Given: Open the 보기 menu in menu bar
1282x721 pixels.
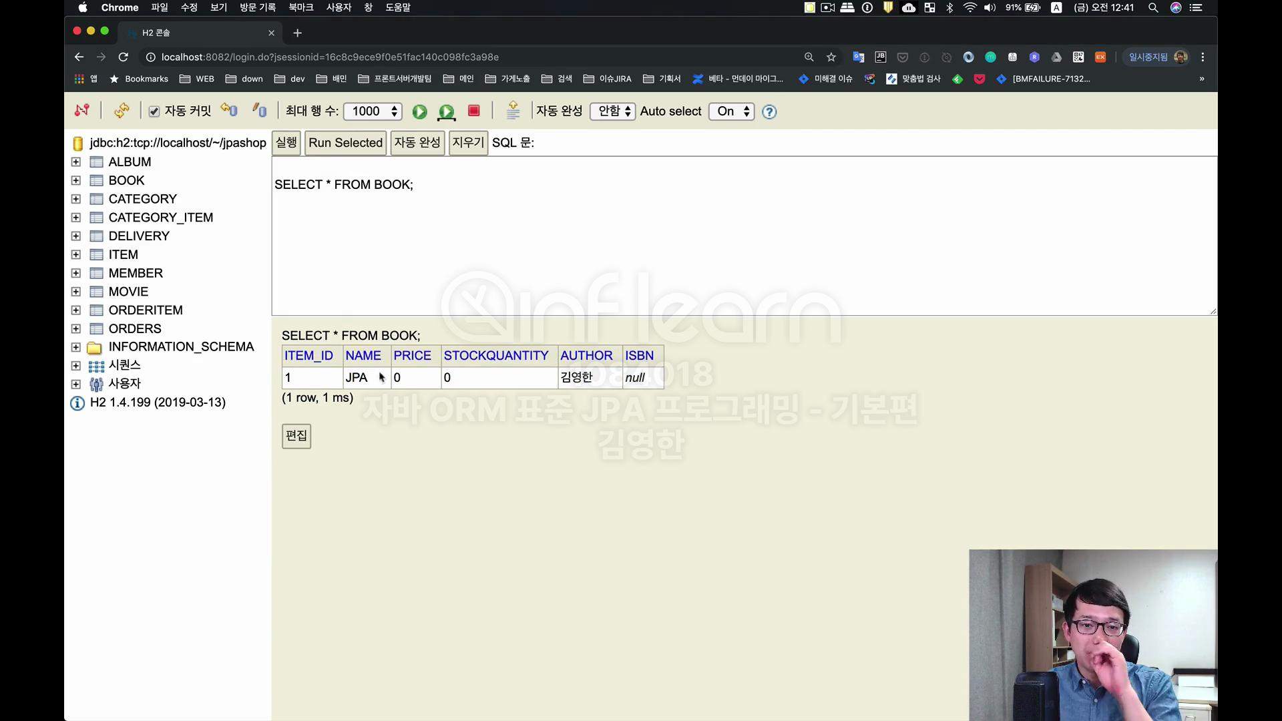Looking at the screenshot, I should 218,7.
